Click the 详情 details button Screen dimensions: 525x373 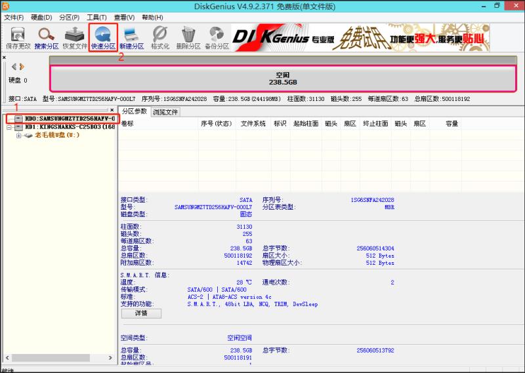(x=141, y=313)
